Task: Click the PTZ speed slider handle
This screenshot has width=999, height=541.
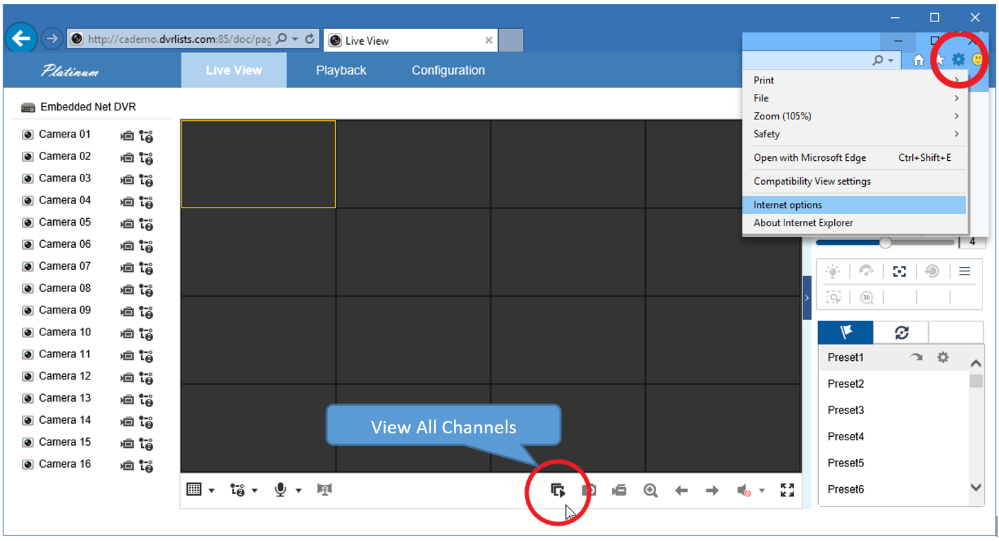Action: (x=885, y=242)
